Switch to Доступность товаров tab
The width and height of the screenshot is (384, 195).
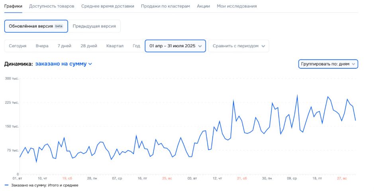point(52,6)
